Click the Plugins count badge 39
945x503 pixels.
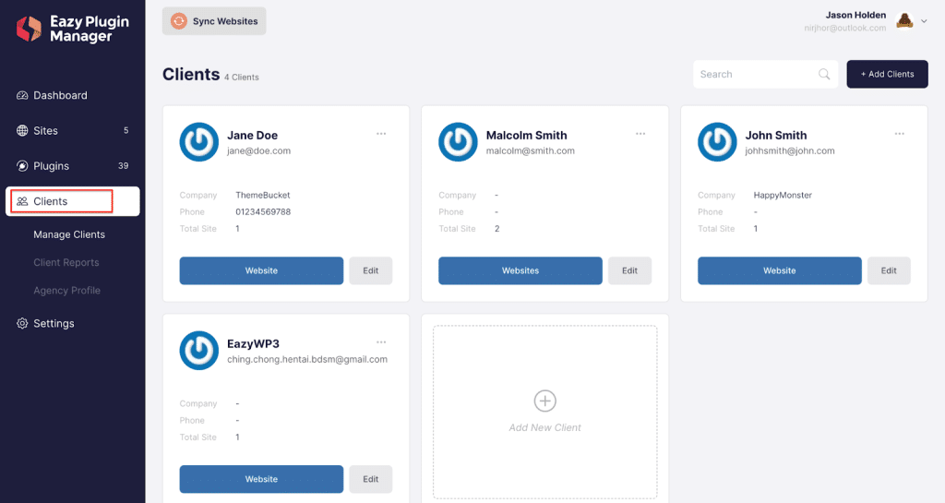point(123,165)
